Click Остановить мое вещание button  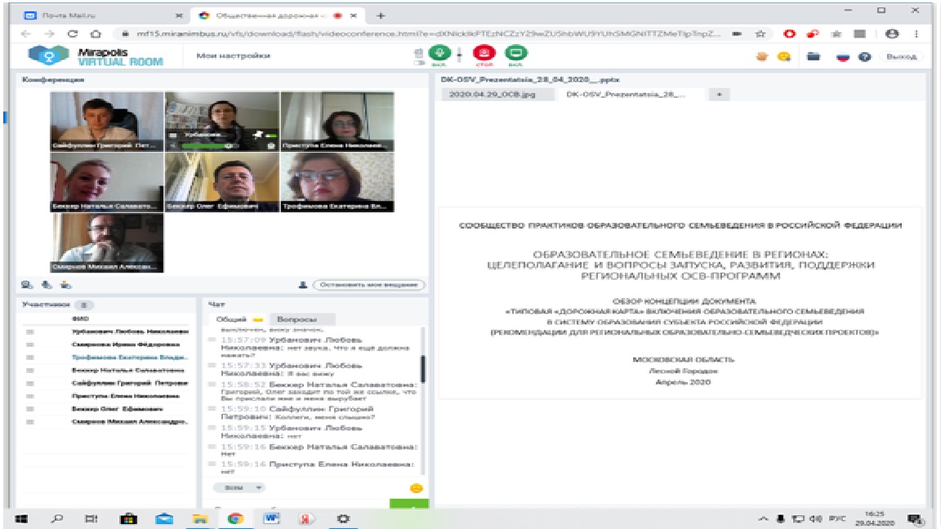pos(369,285)
